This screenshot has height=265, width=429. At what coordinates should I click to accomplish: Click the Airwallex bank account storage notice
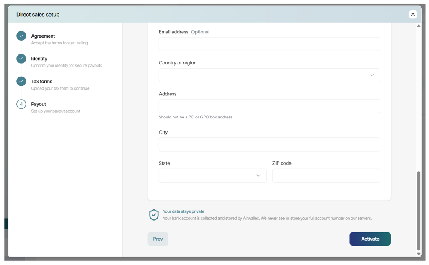pyautogui.click(x=267, y=219)
